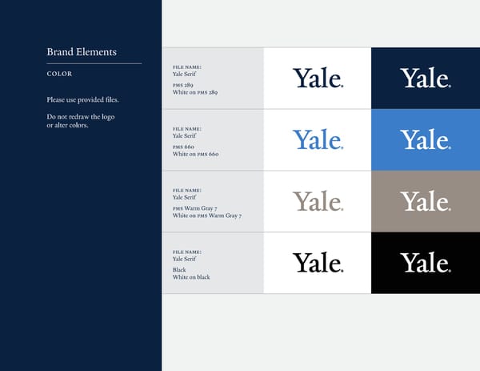The width and height of the screenshot is (480, 371).
Task: Select the 'White on PMS Warm Gray 7' text
Action: [x=207, y=216]
